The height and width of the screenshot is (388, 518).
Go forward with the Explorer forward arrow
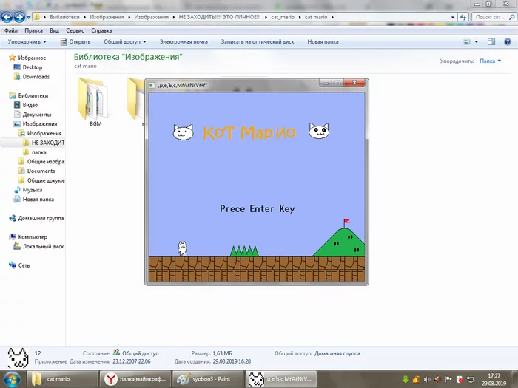19,17
